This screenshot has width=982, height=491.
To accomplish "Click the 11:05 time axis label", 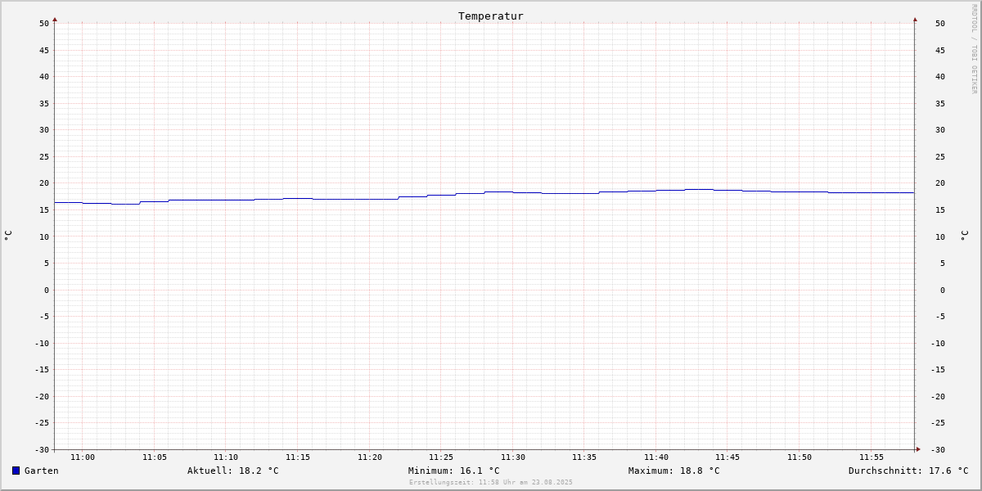I will (155, 457).
